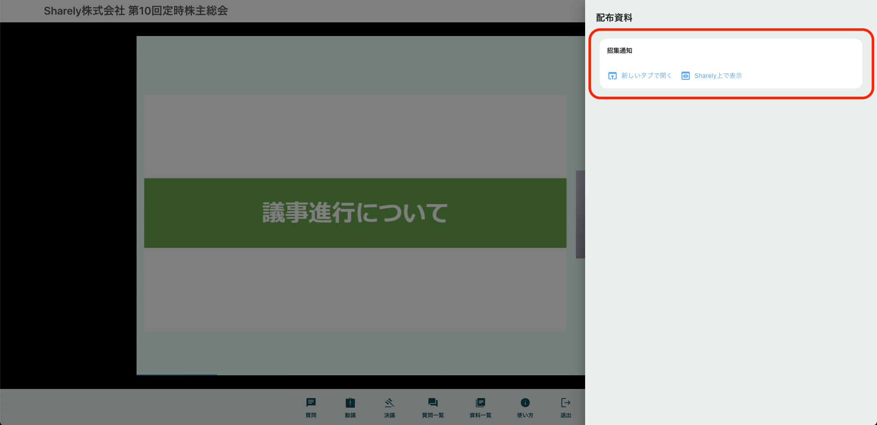Click the gray handle at video's right edge
This screenshot has height=425, width=877.
pyautogui.click(x=580, y=214)
